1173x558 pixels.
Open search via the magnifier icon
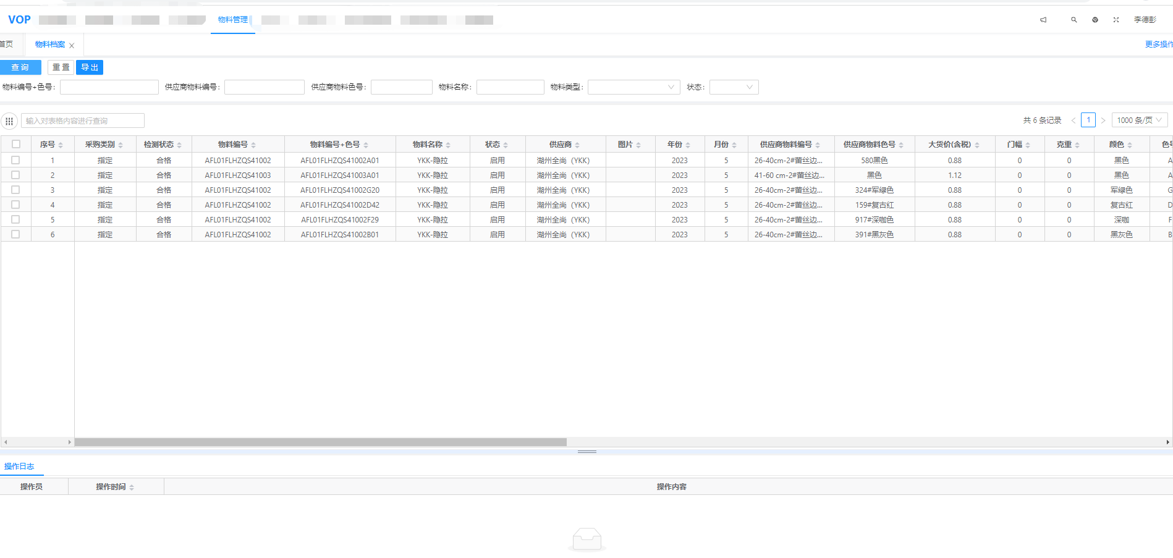[1074, 20]
